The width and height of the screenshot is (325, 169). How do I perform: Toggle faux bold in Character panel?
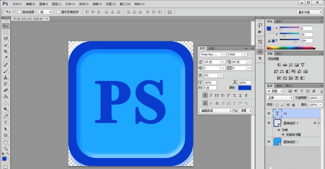(x=205, y=95)
